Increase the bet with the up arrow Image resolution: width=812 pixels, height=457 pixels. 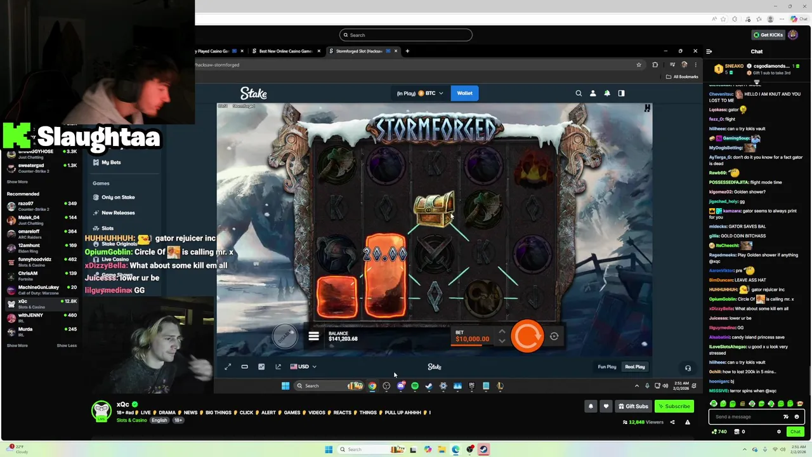tap(502, 331)
